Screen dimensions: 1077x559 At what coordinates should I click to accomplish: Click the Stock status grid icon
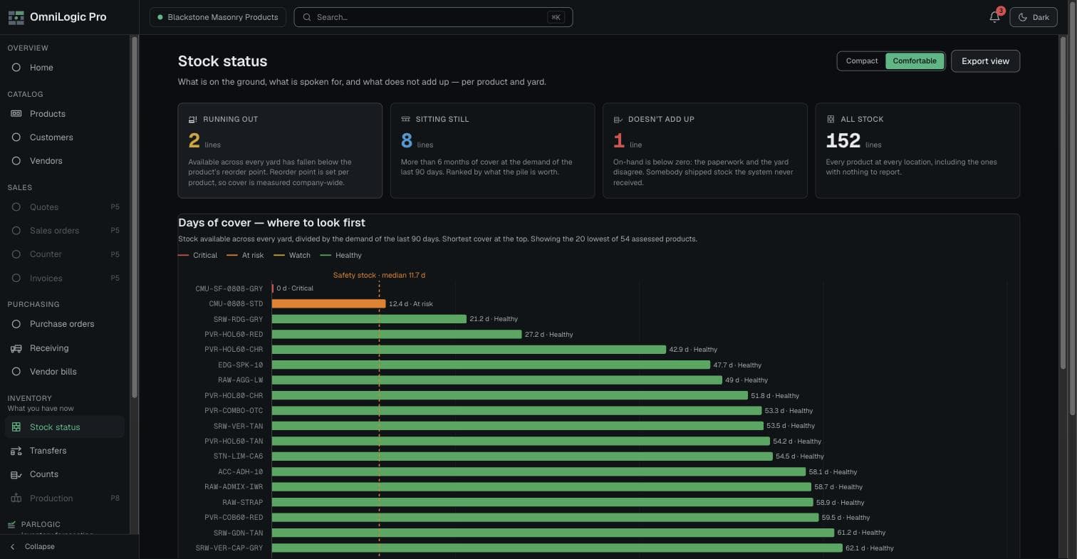(16, 427)
